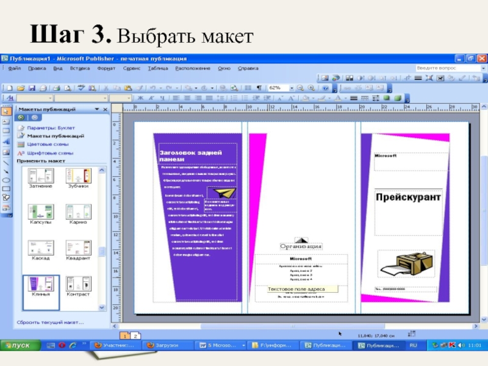Toggle center text alignment

coord(187,98)
